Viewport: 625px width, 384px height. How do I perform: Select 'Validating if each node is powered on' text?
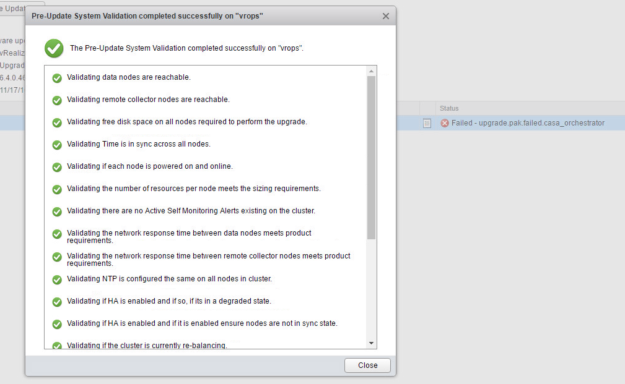pos(150,166)
